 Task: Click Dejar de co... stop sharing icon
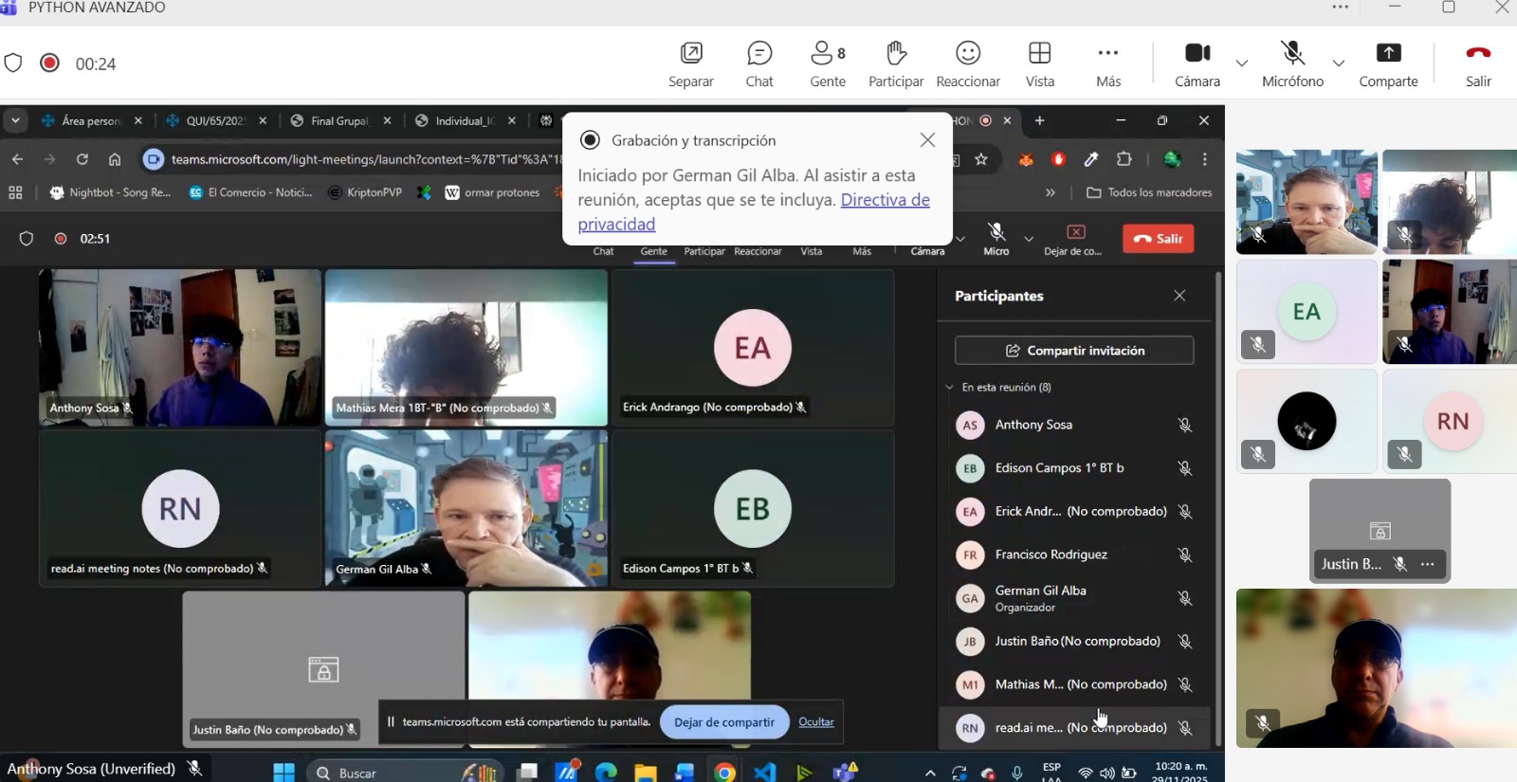pos(1076,232)
